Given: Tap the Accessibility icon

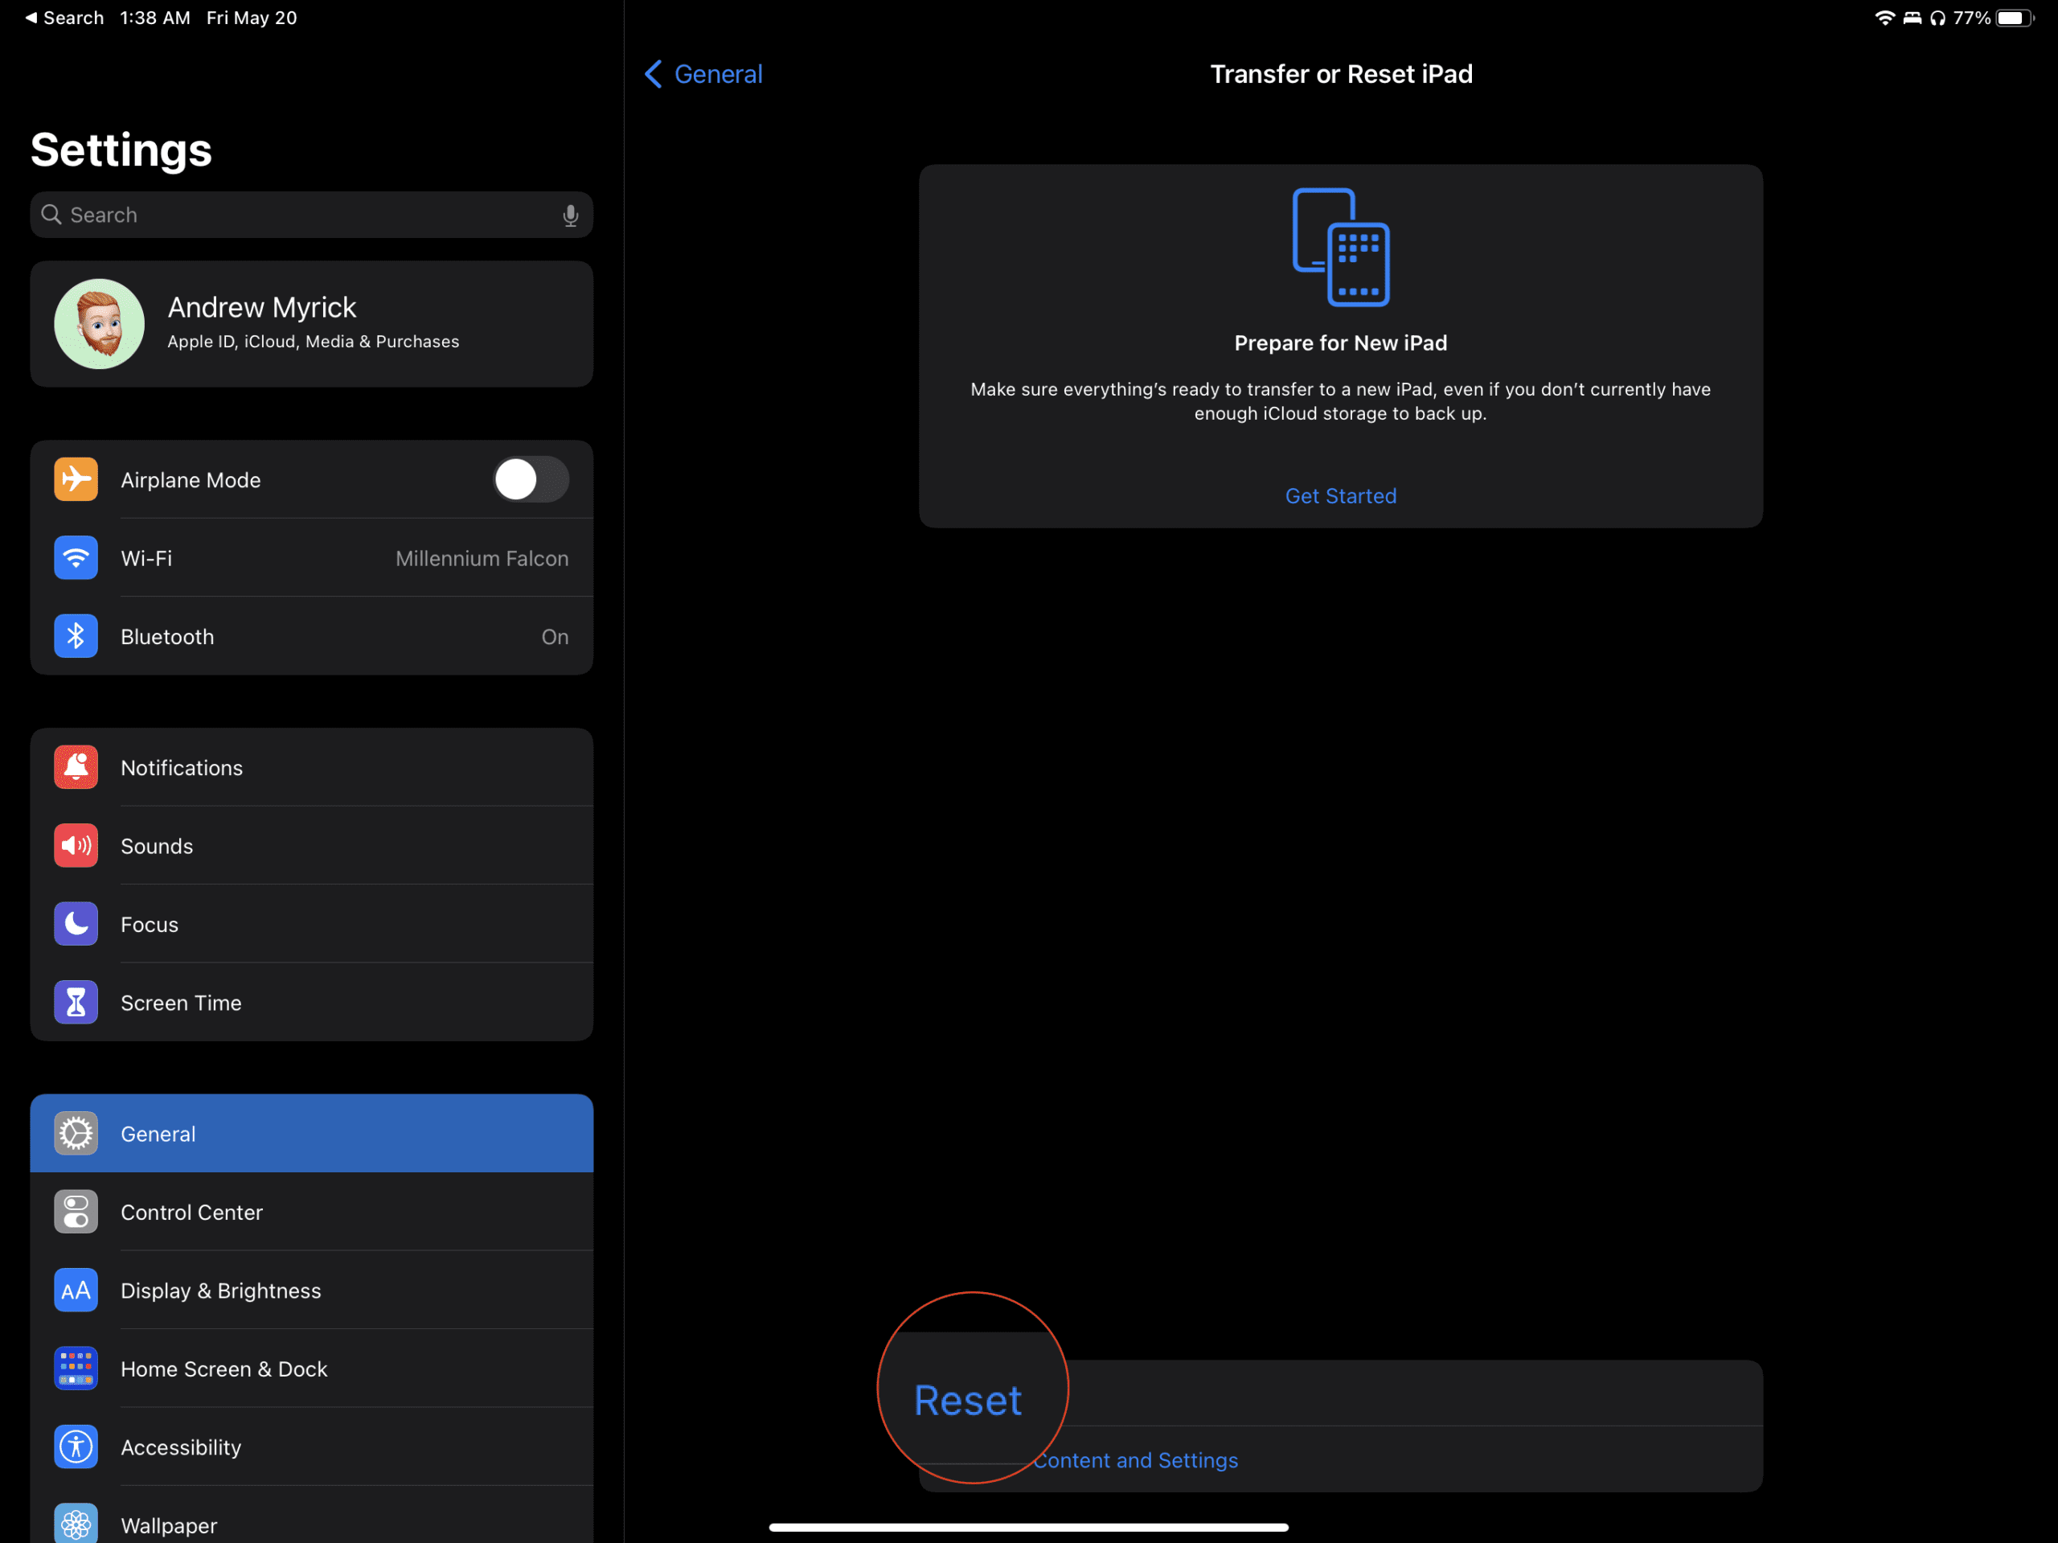Looking at the screenshot, I should pyautogui.click(x=76, y=1447).
